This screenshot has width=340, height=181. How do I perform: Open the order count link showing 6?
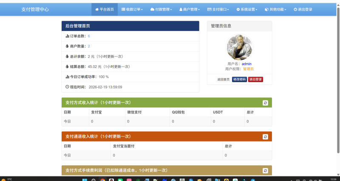point(89,36)
